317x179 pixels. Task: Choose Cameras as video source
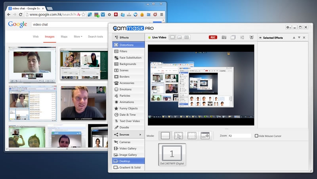[128, 142]
